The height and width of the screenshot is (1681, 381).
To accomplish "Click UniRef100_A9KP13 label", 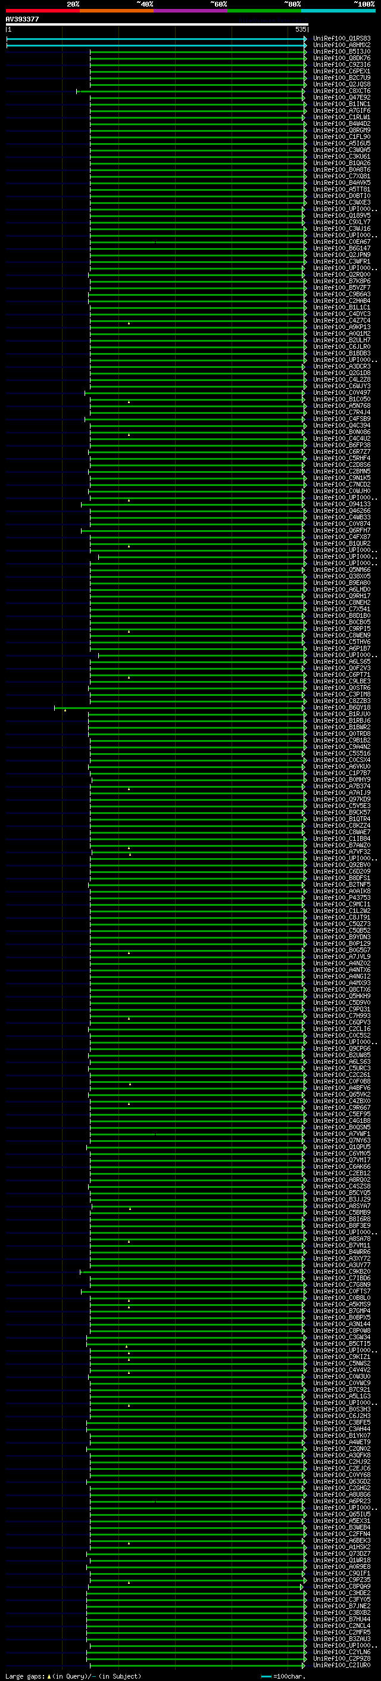I will pyautogui.click(x=341, y=327).
